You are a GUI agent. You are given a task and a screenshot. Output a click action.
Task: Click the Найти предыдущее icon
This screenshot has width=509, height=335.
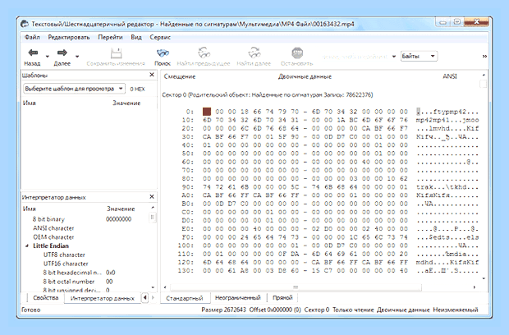[x=204, y=53]
